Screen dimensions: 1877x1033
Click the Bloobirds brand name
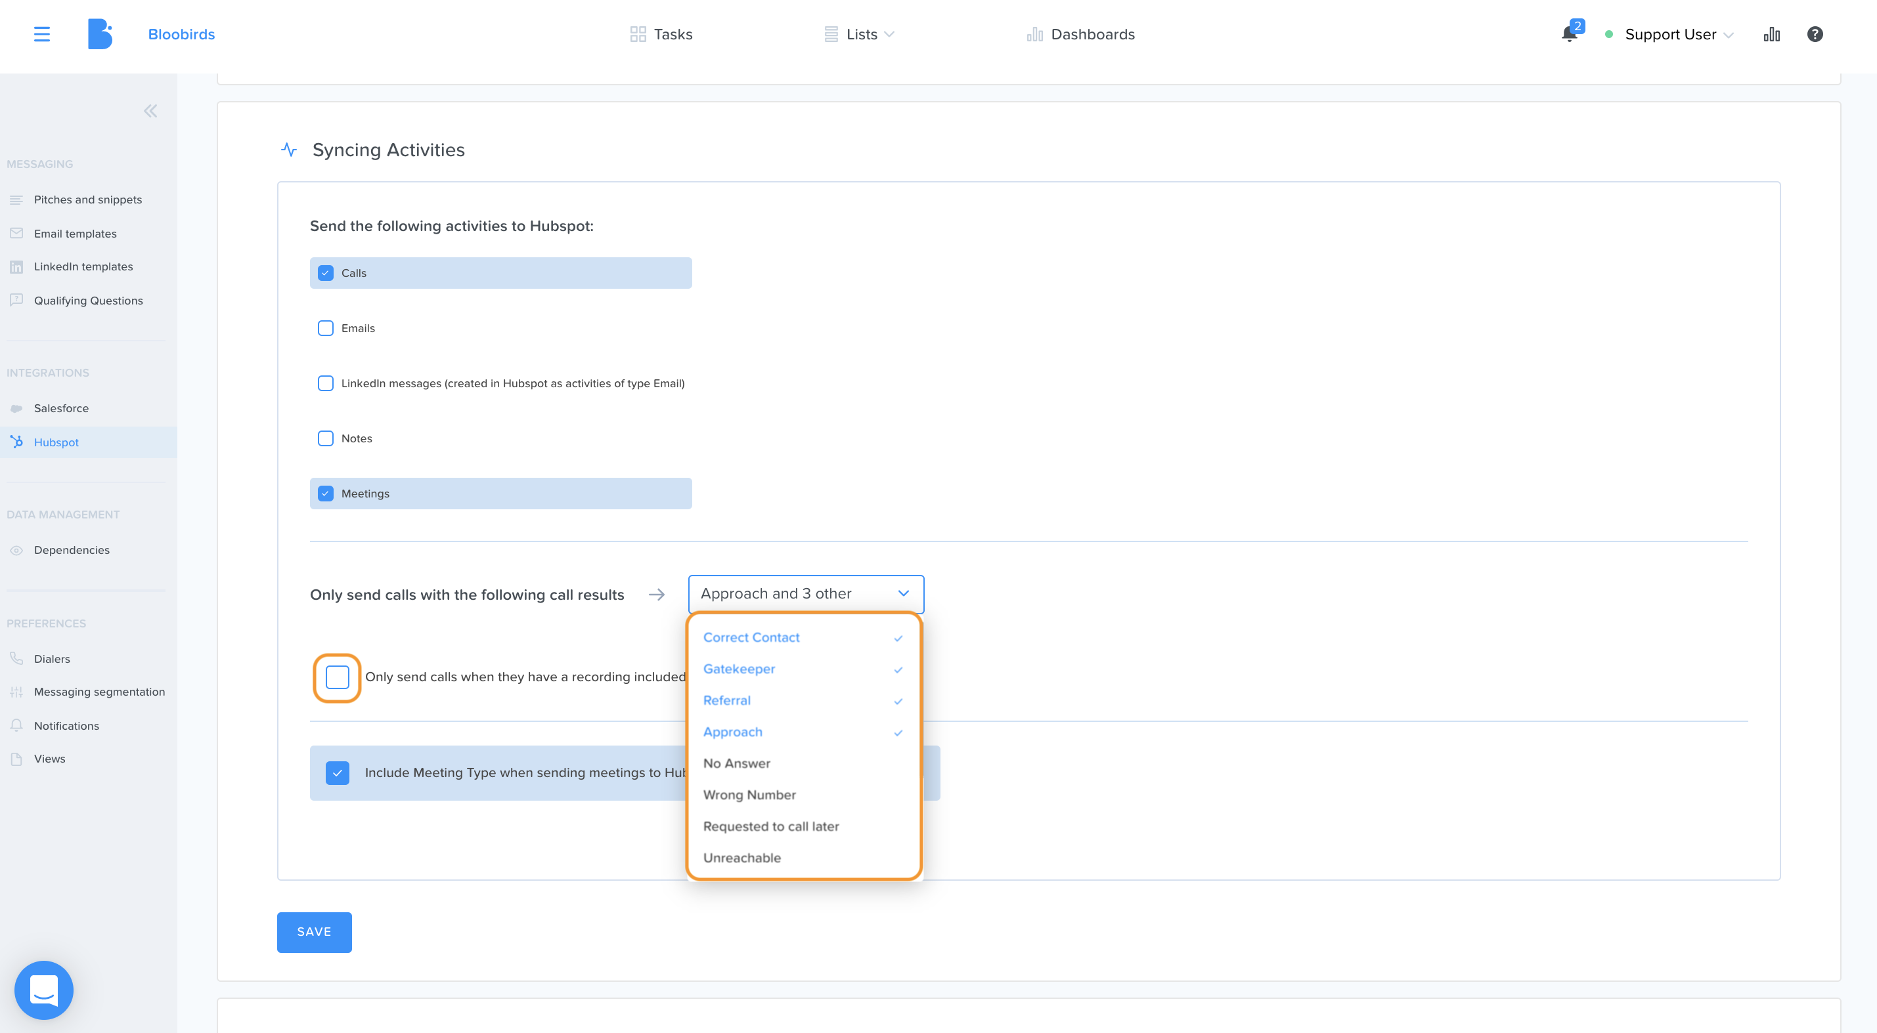(181, 34)
